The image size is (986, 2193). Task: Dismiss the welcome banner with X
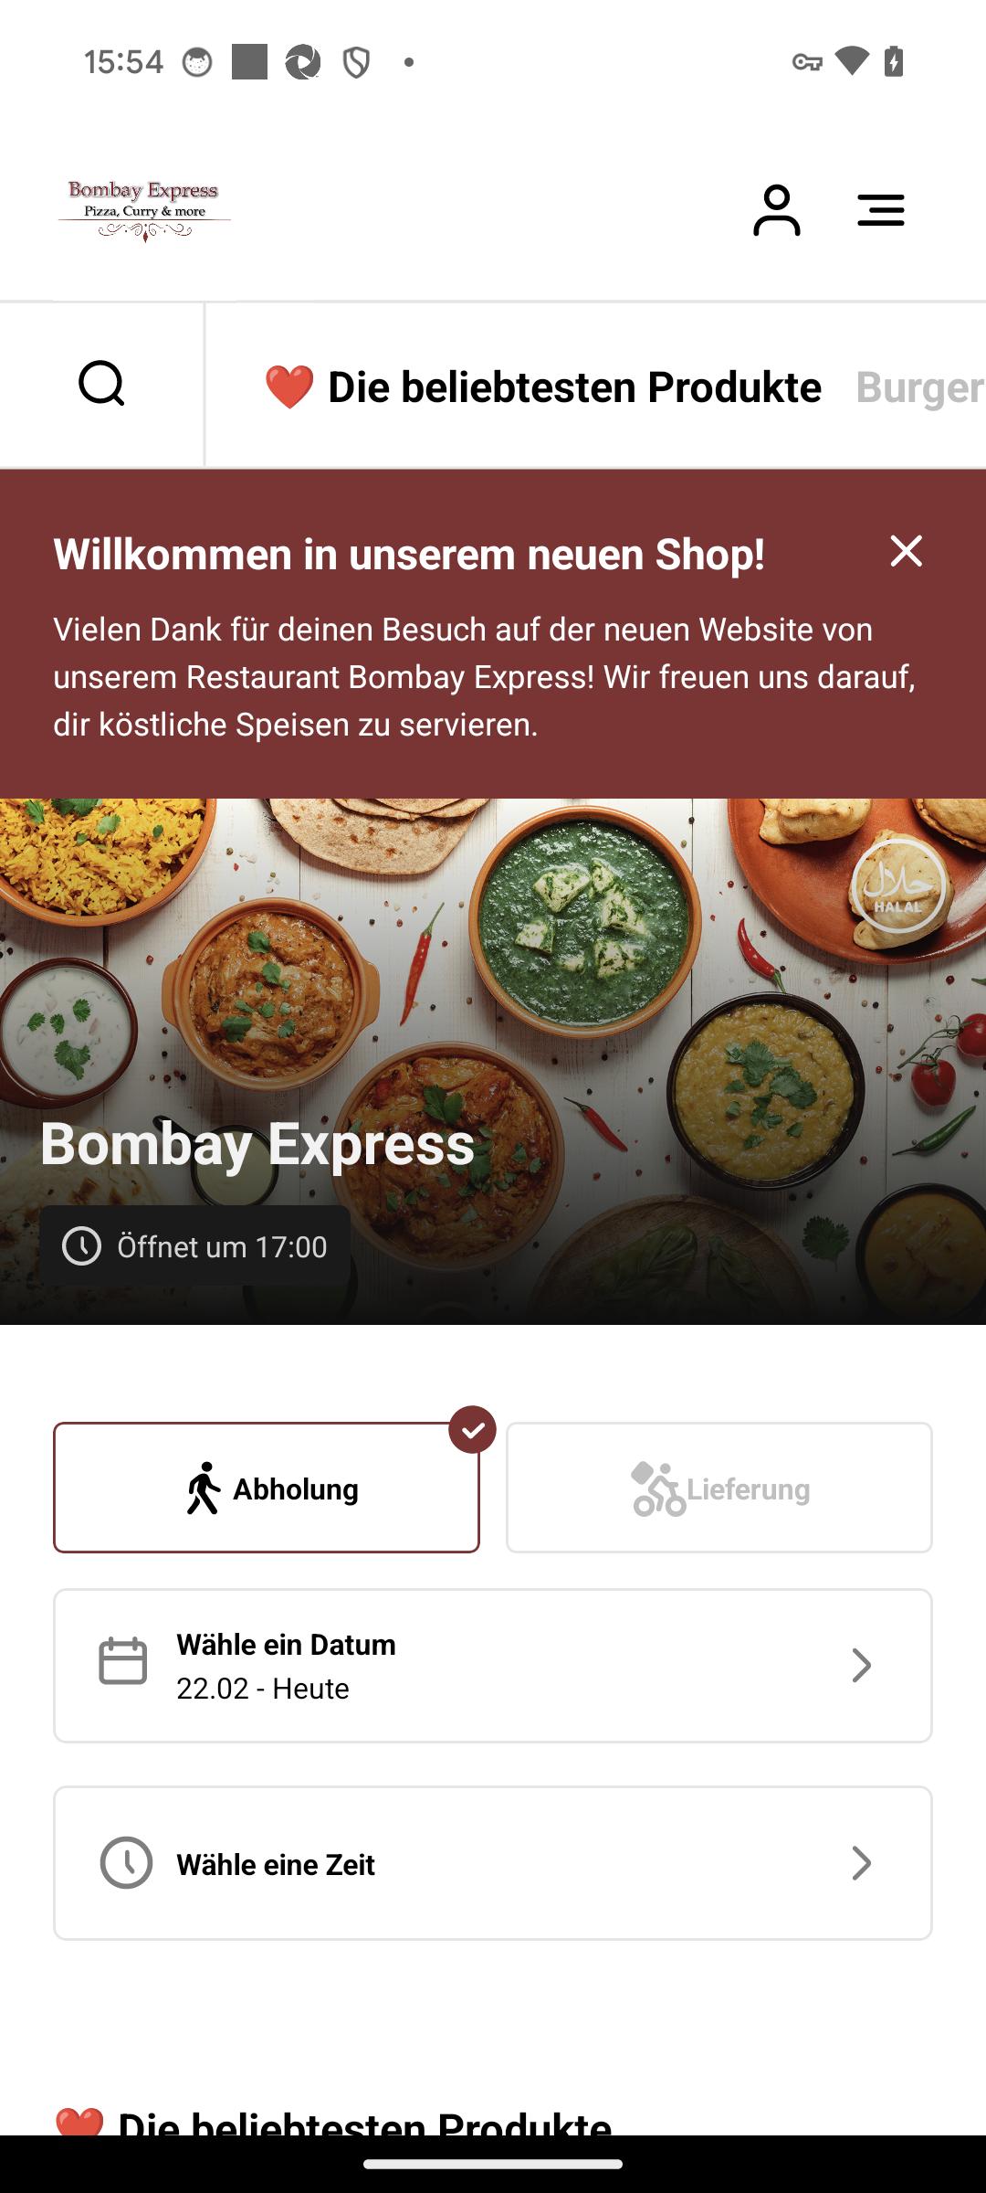(906, 551)
